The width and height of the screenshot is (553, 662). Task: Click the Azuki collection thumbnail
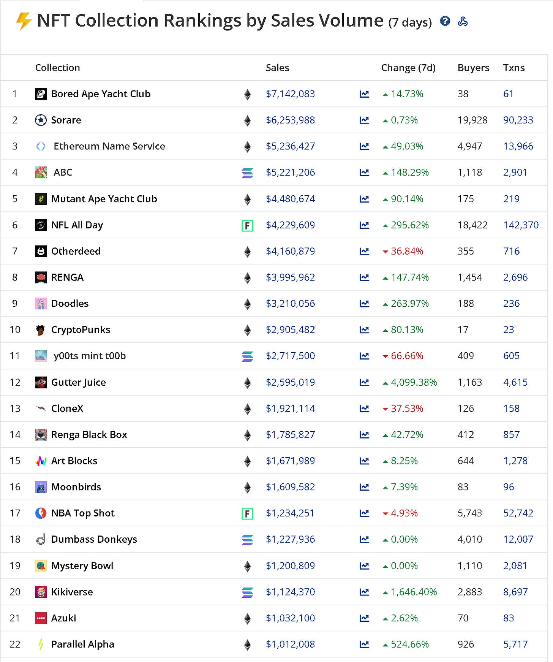[x=41, y=618]
